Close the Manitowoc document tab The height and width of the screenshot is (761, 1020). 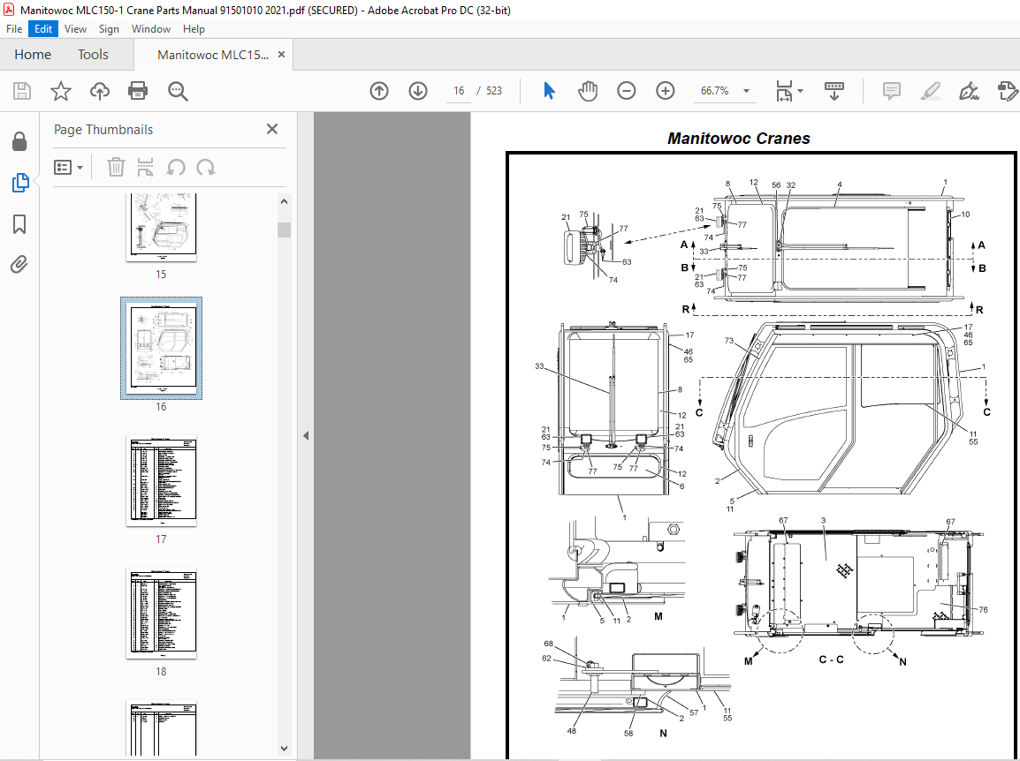pos(282,55)
